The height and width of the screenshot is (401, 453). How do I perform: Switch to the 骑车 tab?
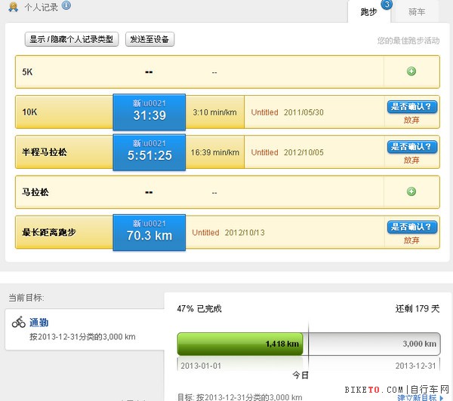(417, 12)
